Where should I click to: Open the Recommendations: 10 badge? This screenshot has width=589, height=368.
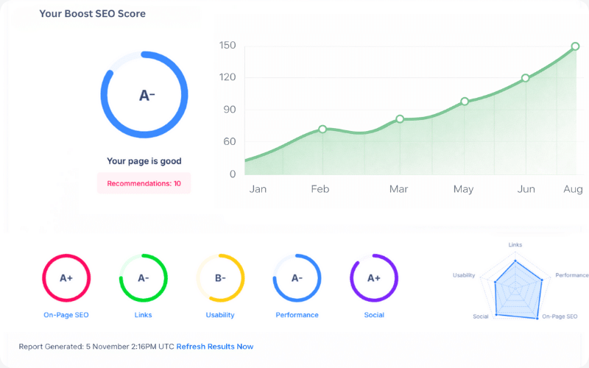tap(144, 183)
